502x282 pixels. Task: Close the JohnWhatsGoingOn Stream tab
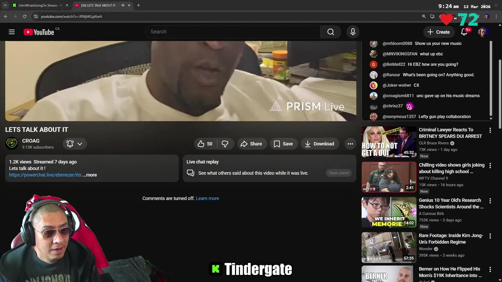(x=67, y=5)
